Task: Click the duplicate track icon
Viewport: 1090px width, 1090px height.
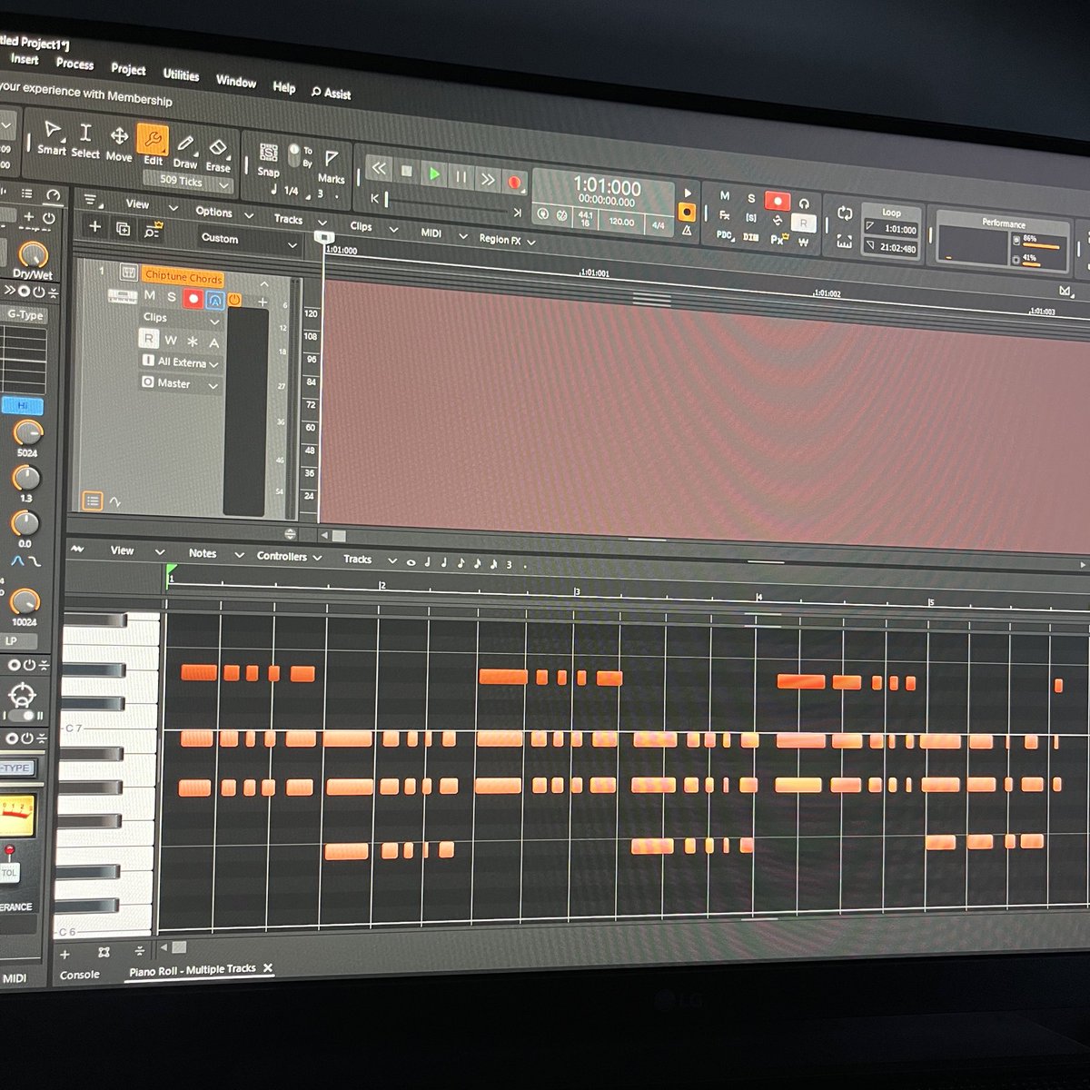Action: pos(123,229)
